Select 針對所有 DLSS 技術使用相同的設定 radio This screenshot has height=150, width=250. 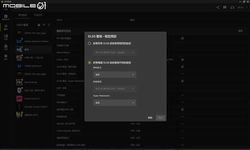[89, 43]
